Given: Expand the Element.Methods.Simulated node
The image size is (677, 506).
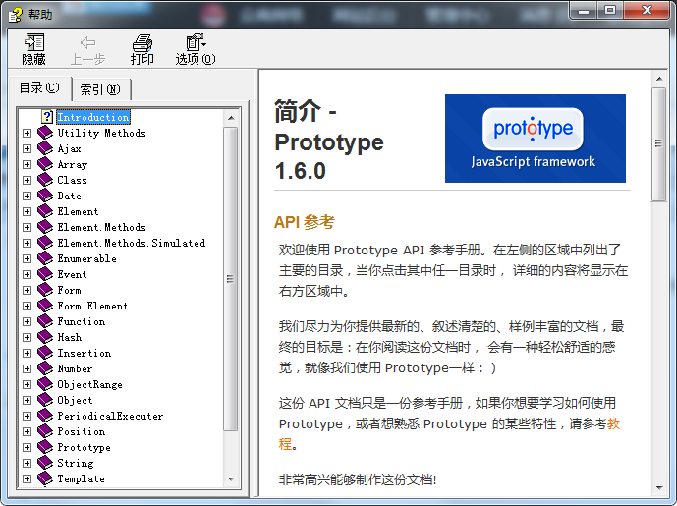Looking at the screenshot, I should point(28,243).
